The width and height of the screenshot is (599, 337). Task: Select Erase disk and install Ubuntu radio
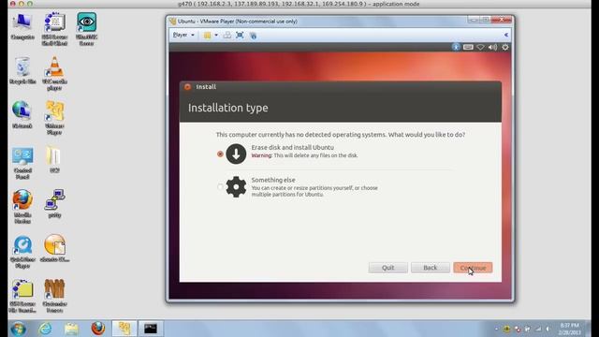(x=220, y=154)
